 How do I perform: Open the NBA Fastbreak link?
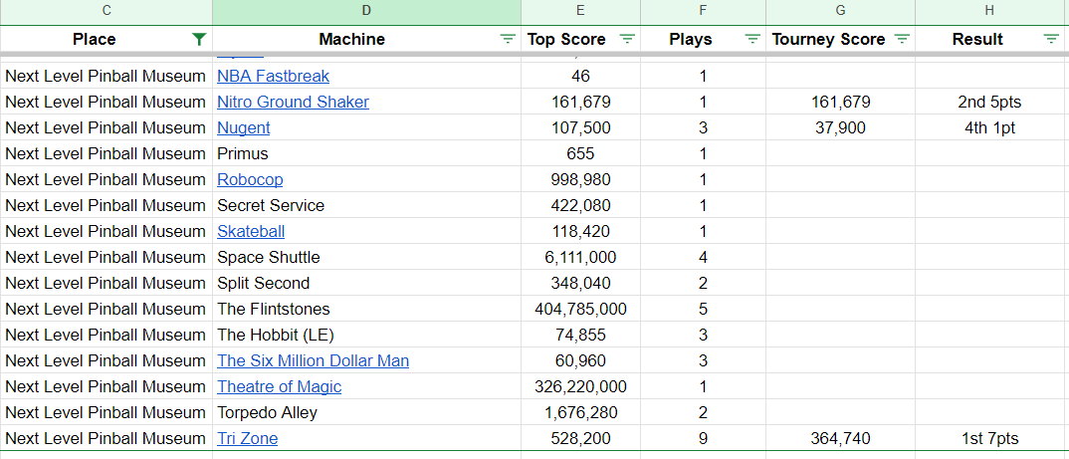click(x=274, y=77)
